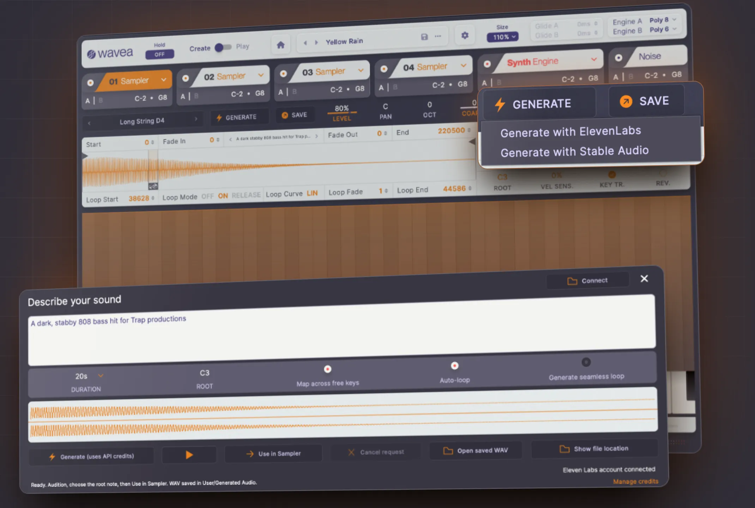Click the home icon in the top bar
The height and width of the screenshot is (508, 755).
(x=280, y=45)
